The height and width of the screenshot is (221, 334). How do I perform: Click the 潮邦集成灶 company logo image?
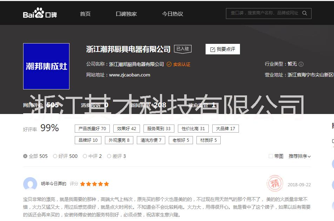(x=46, y=66)
